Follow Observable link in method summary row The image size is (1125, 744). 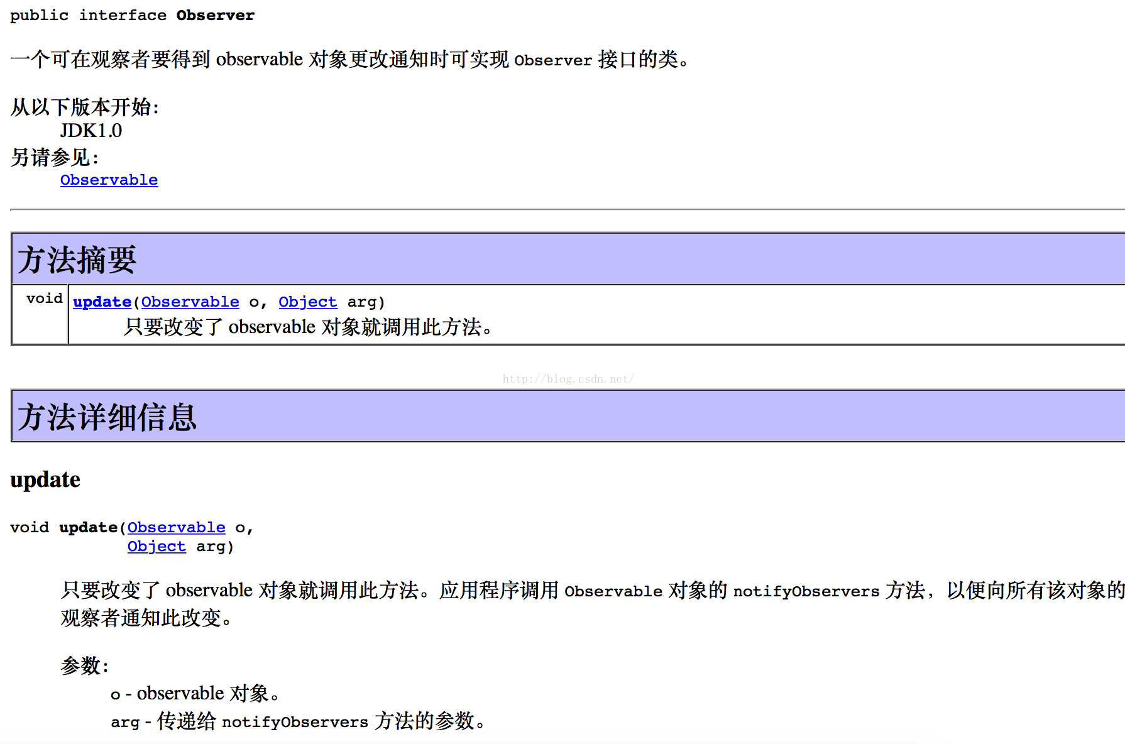pos(190,302)
